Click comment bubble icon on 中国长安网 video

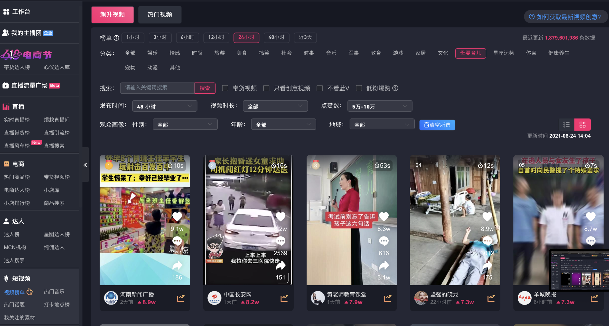coord(281,241)
